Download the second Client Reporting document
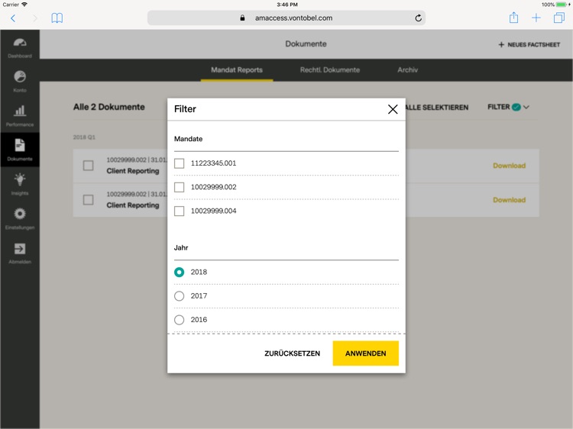 509,200
